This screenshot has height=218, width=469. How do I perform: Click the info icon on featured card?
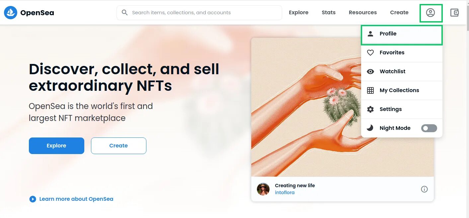click(424, 189)
